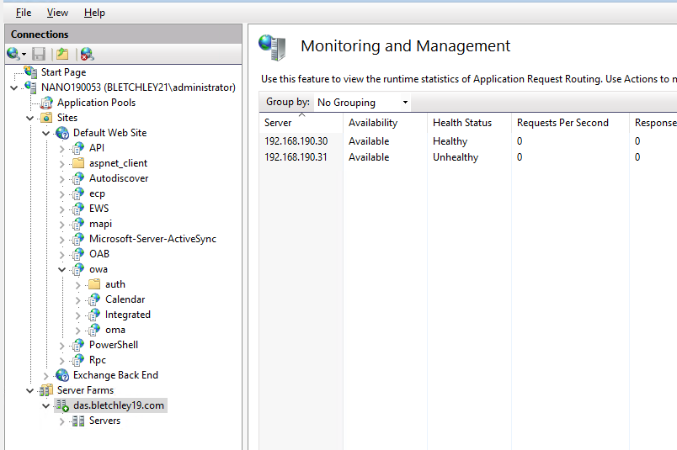Click the PowerShell application icon
Viewport: 677px width, 450px height.
(78, 345)
